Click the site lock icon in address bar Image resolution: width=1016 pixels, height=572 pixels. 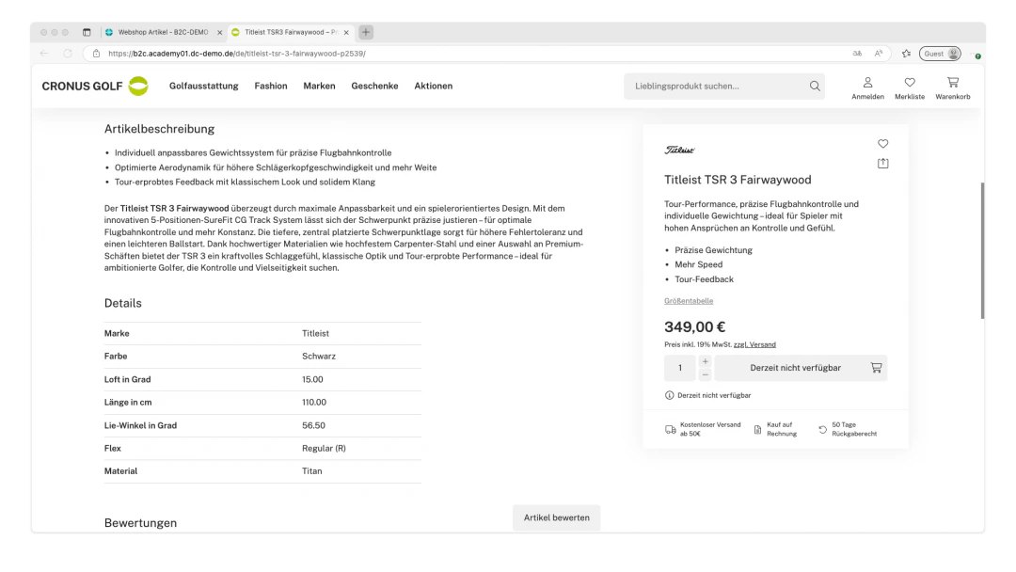(x=96, y=54)
